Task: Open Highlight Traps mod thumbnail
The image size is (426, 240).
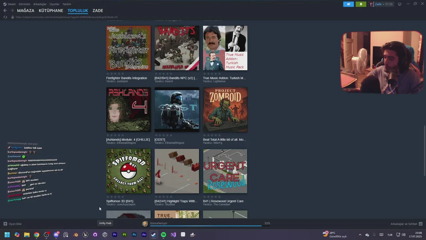Action: pyautogui.click(x=177, y=171)
